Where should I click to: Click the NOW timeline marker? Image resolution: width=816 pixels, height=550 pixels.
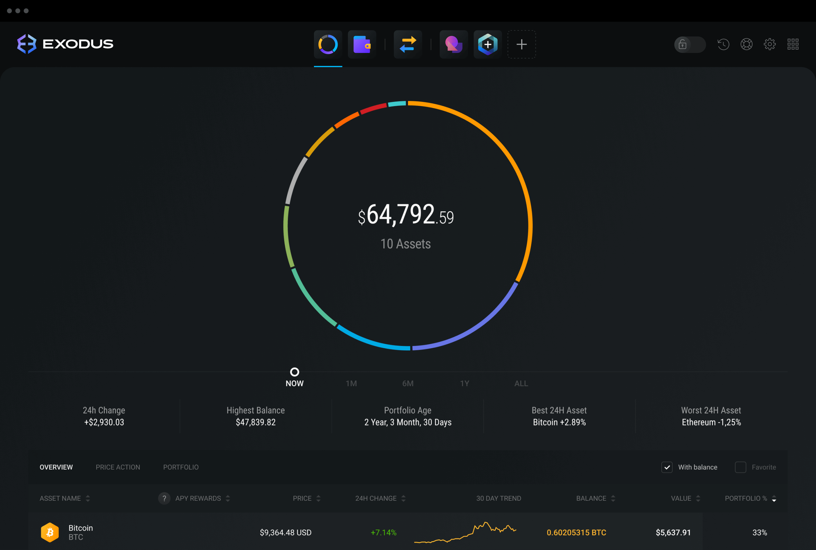coord(294,372)
